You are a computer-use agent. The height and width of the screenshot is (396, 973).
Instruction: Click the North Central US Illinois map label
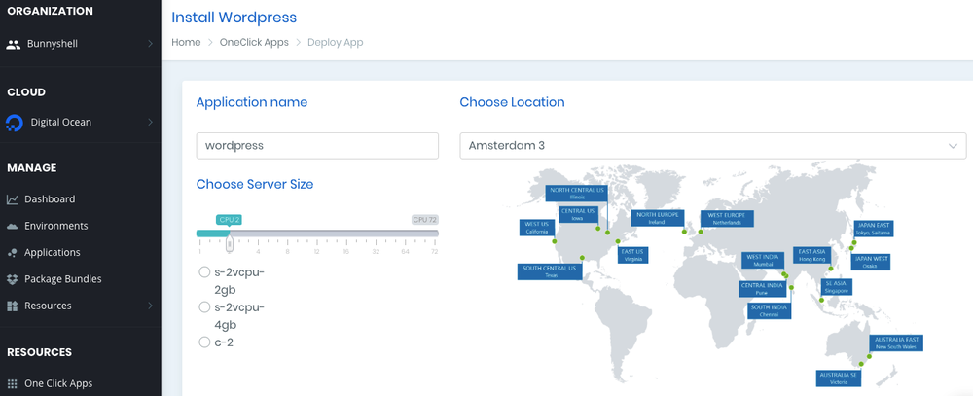[577, 193]
